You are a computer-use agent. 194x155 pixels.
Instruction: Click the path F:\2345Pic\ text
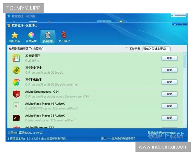click(x=32, y=61)
